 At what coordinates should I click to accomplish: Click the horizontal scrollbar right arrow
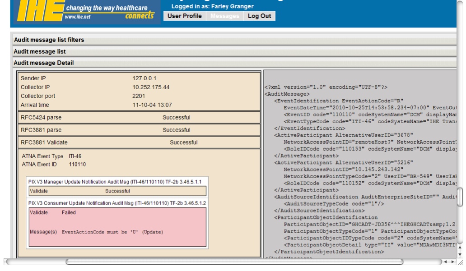[452, 262]
